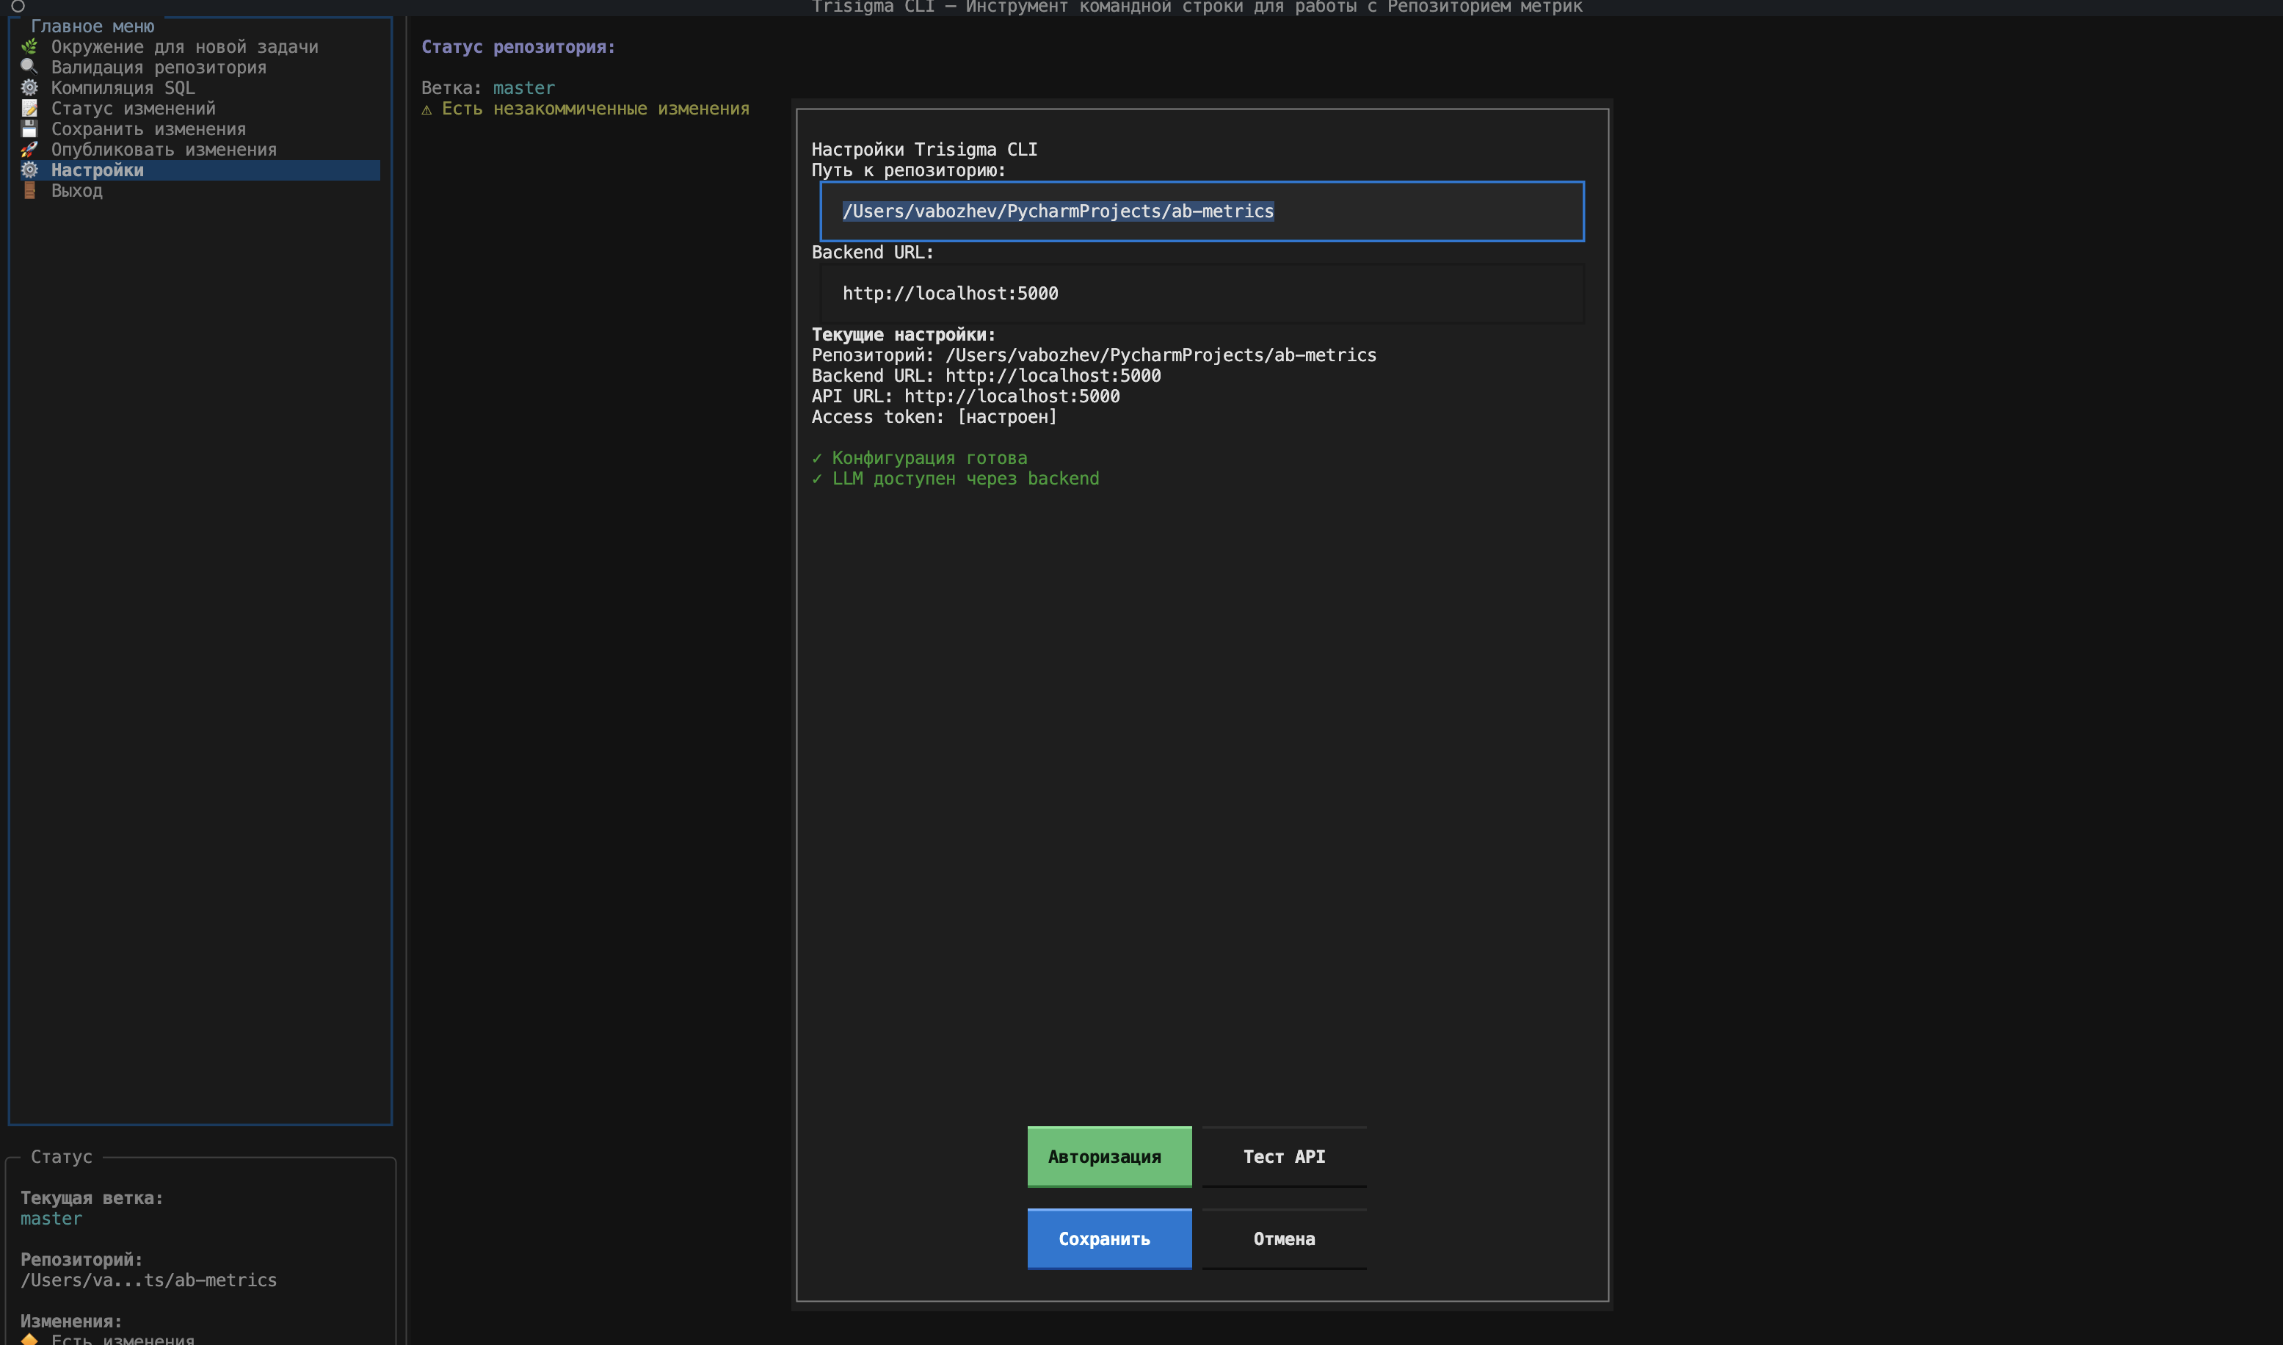This screenshot has width=2283, height=1345.
Task: Click the circle icon in the title bar
Action: (x=17, y=7)
